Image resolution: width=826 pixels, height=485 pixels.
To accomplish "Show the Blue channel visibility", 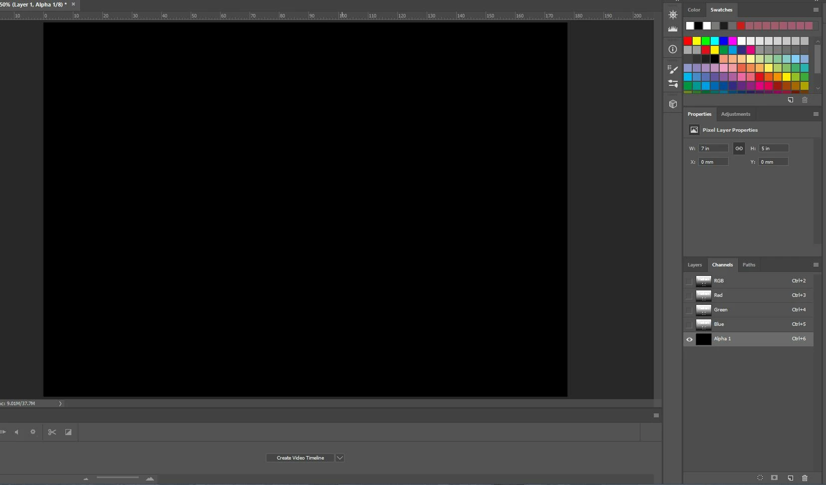I will pyautogui.click(x=689, y=324).
